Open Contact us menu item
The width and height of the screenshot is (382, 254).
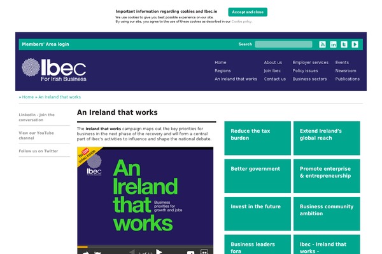(x=275, y=79)
